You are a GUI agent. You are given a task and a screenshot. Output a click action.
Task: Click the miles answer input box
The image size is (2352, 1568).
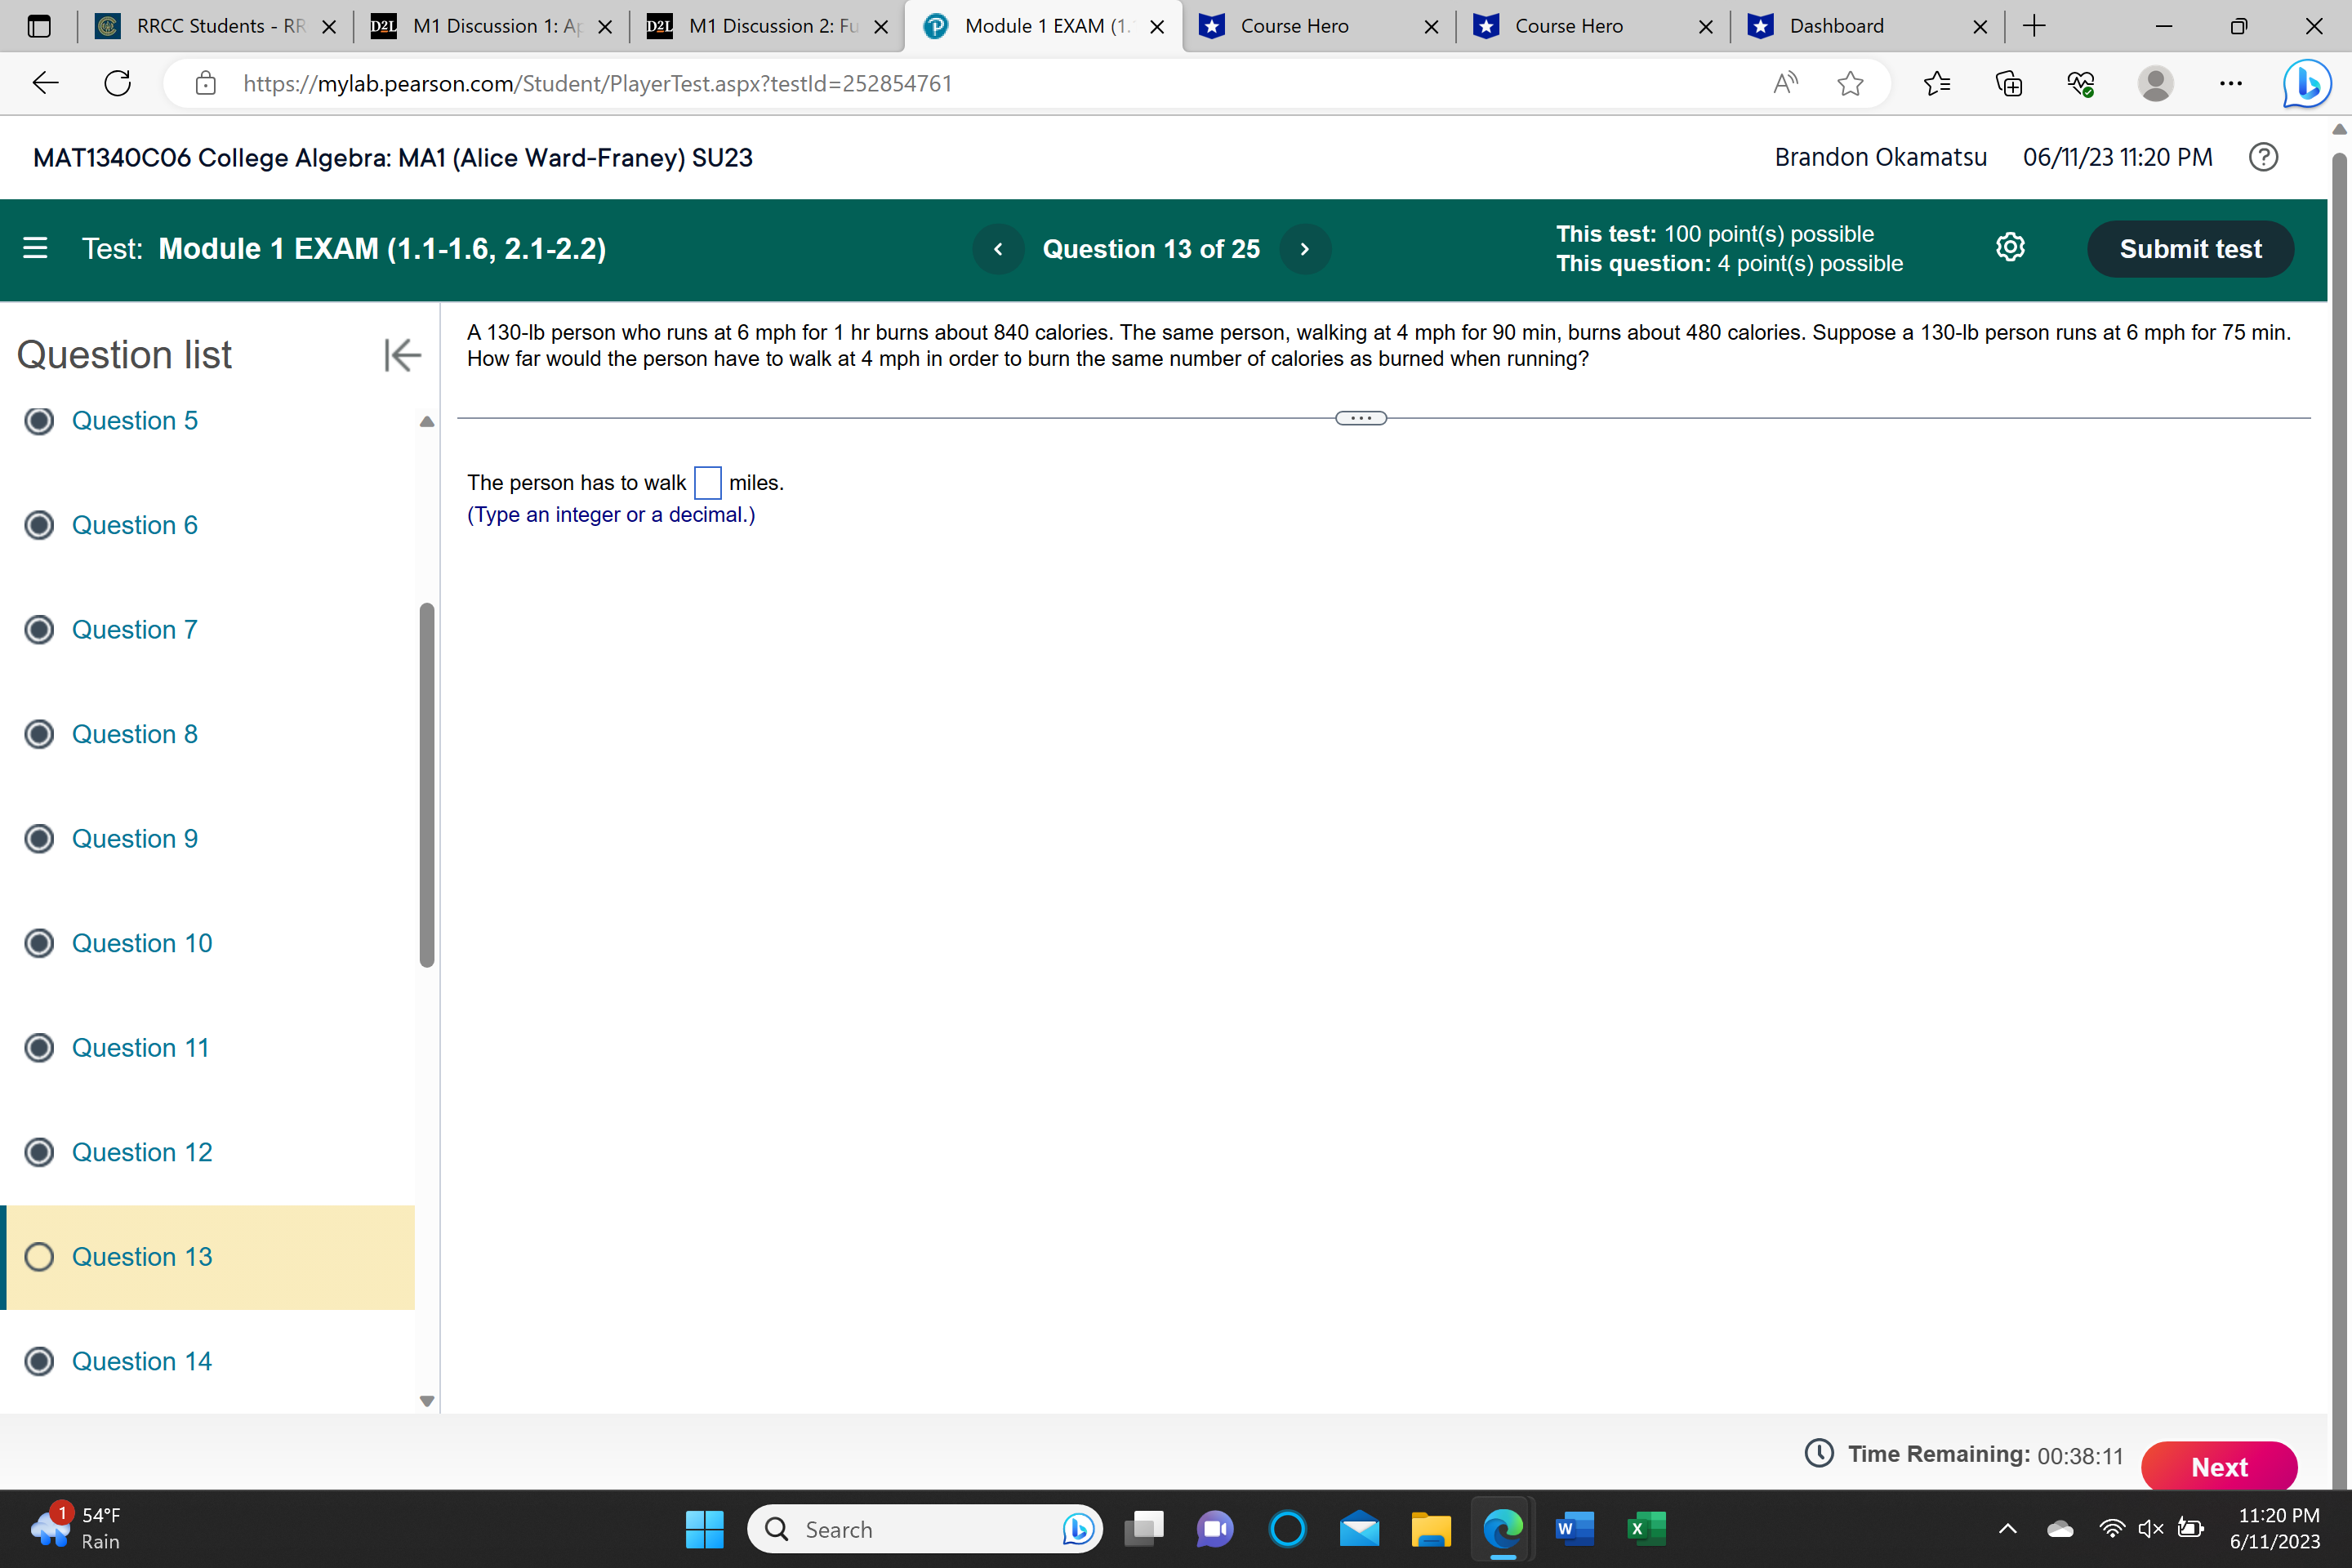click(x=708, y=482)
